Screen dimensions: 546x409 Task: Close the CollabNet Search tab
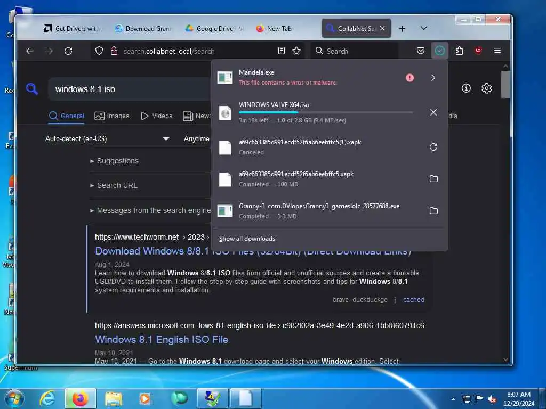pyautogui.click(x=382, y=29)
